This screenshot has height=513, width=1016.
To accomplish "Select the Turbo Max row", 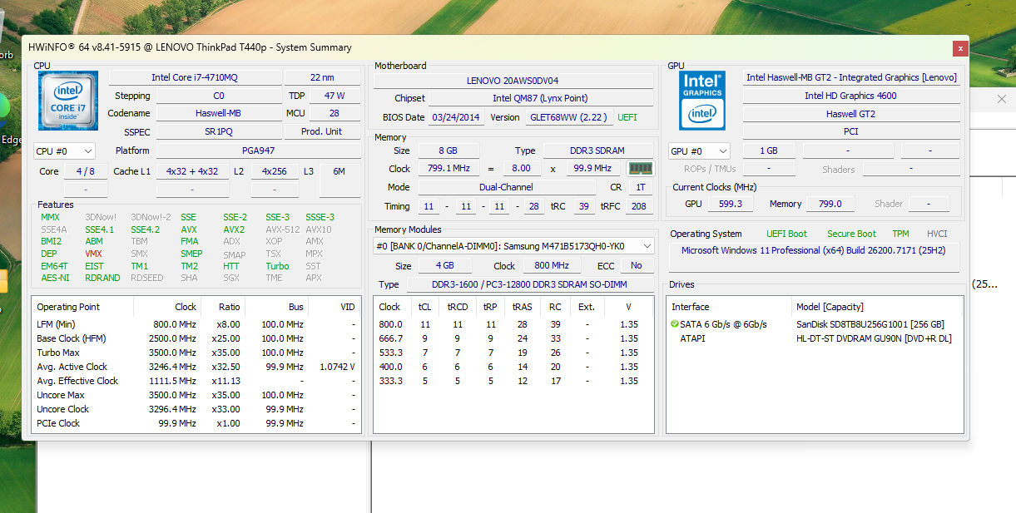I will click(196, 353).
